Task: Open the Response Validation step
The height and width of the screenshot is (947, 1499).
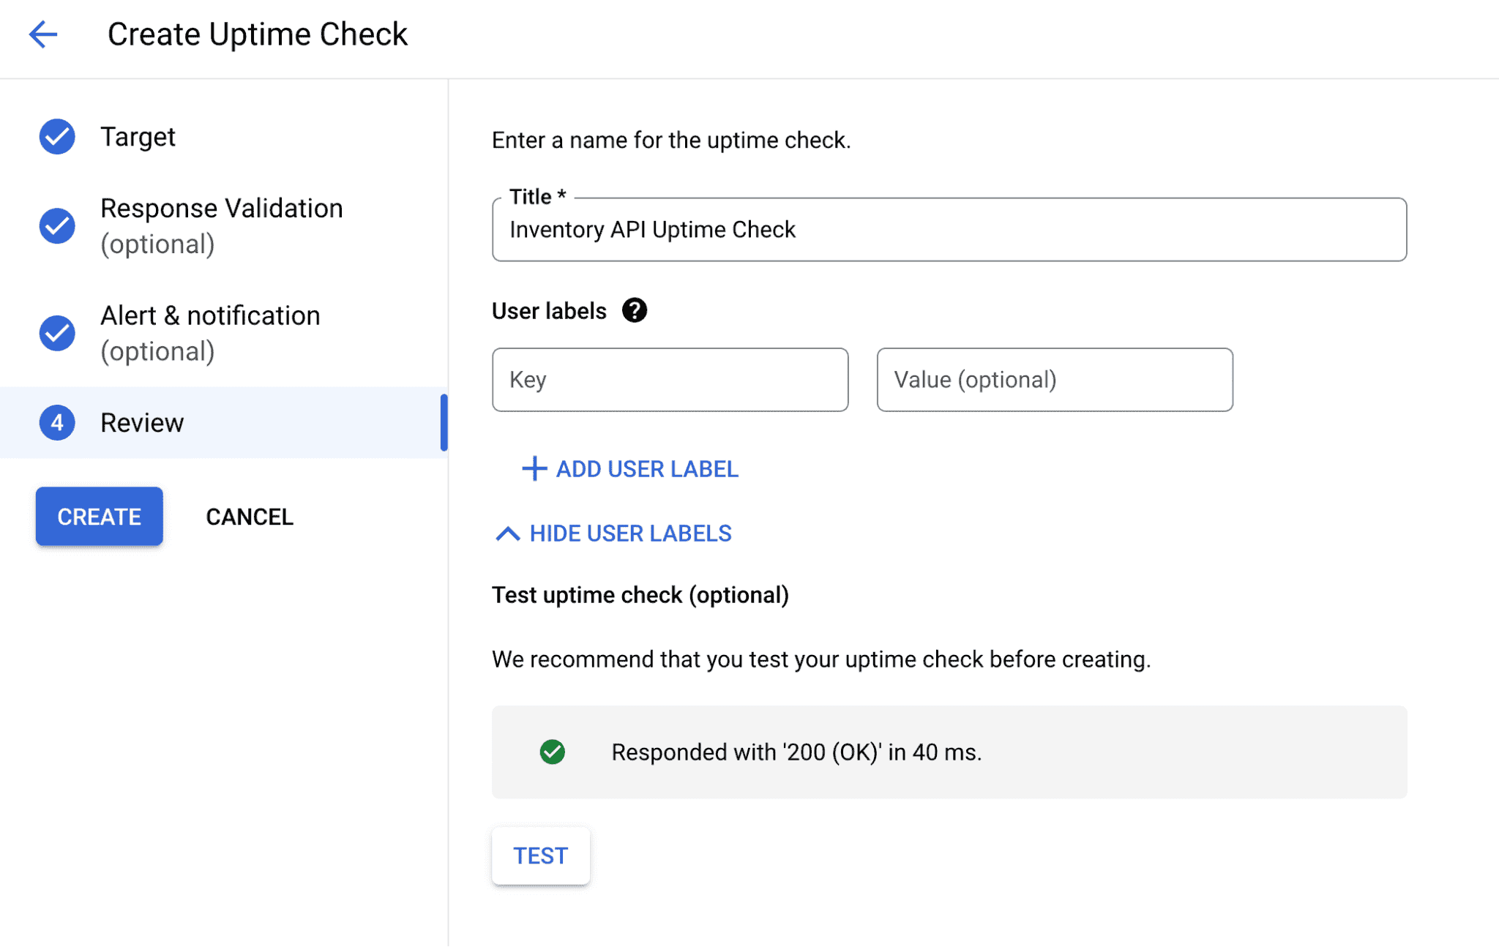Action: (221, 208)
